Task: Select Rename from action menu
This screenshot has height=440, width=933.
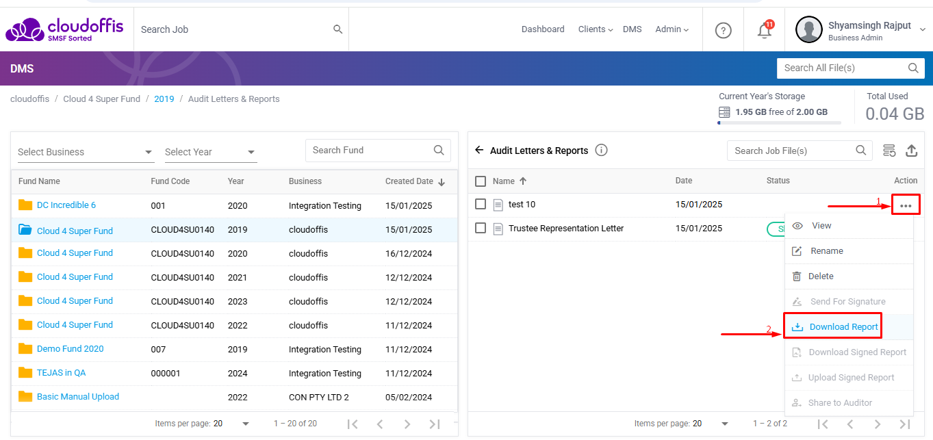Action: (x=849, y=251)
